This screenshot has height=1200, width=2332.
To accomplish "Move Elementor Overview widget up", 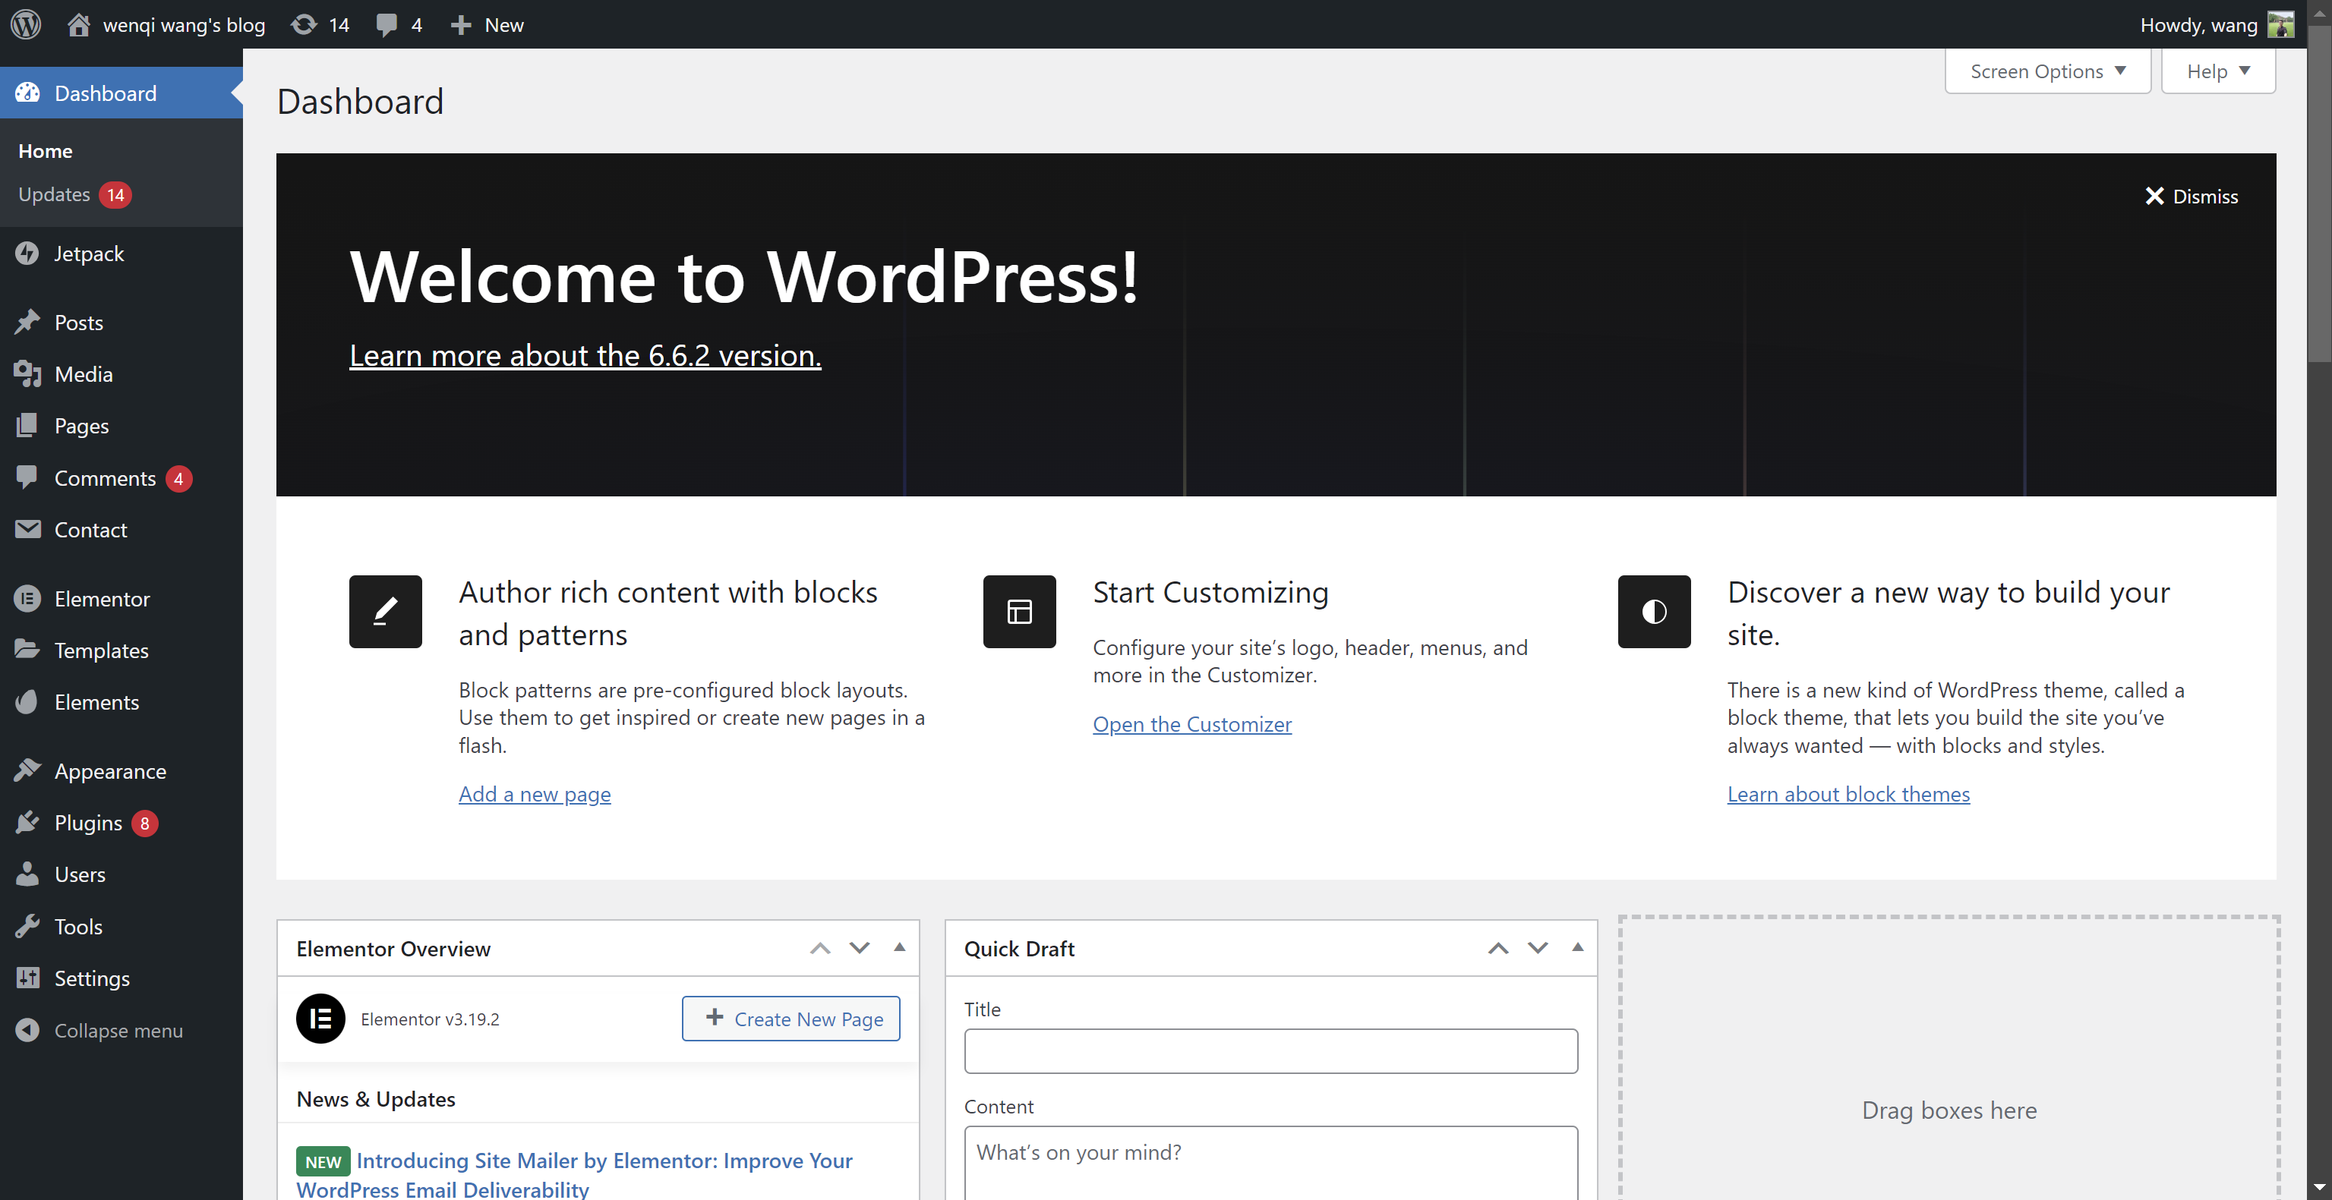I will tap(820, 949).
